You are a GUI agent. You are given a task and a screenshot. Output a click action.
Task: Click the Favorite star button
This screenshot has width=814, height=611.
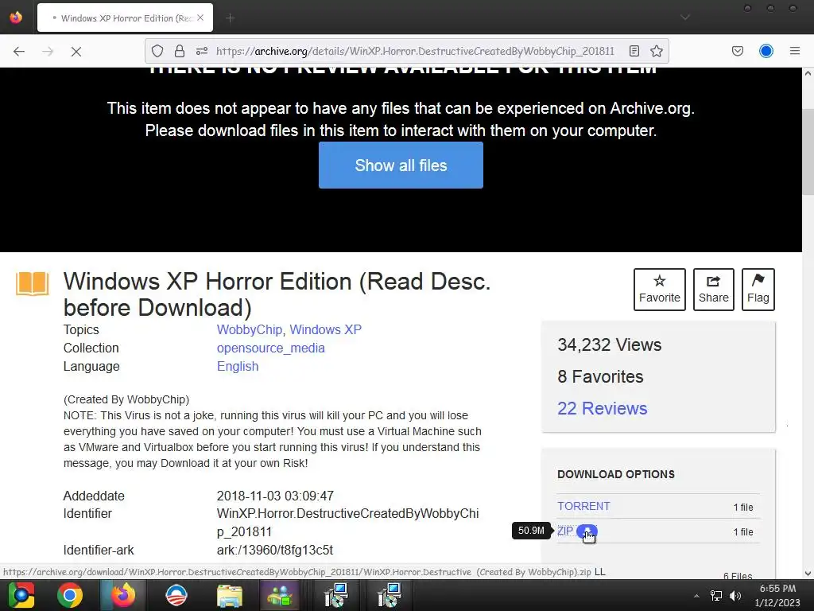pyautogui.click(x=659, y=290)
